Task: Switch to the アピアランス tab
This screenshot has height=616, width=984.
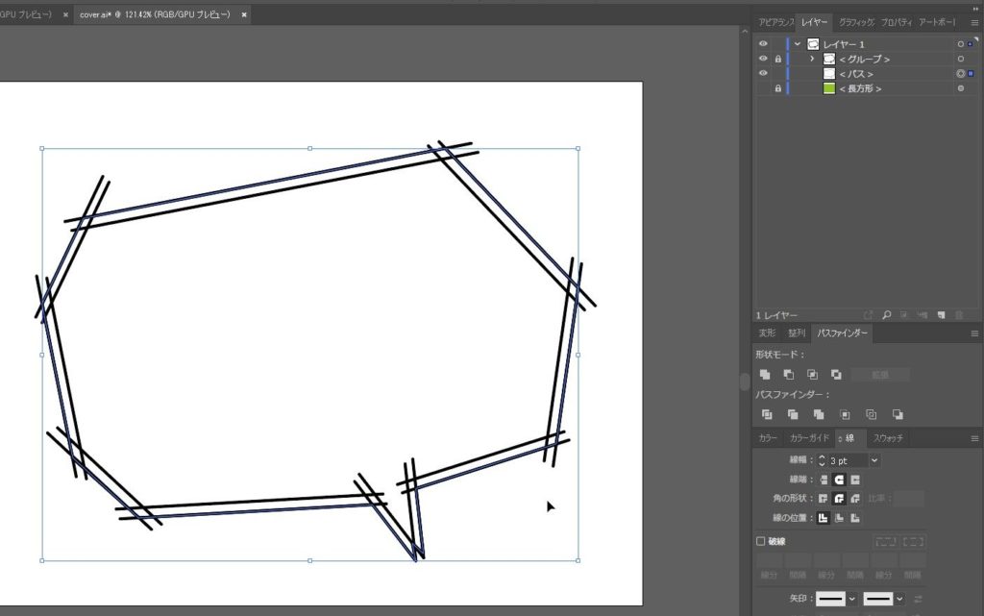Action: tap(776, 22)
